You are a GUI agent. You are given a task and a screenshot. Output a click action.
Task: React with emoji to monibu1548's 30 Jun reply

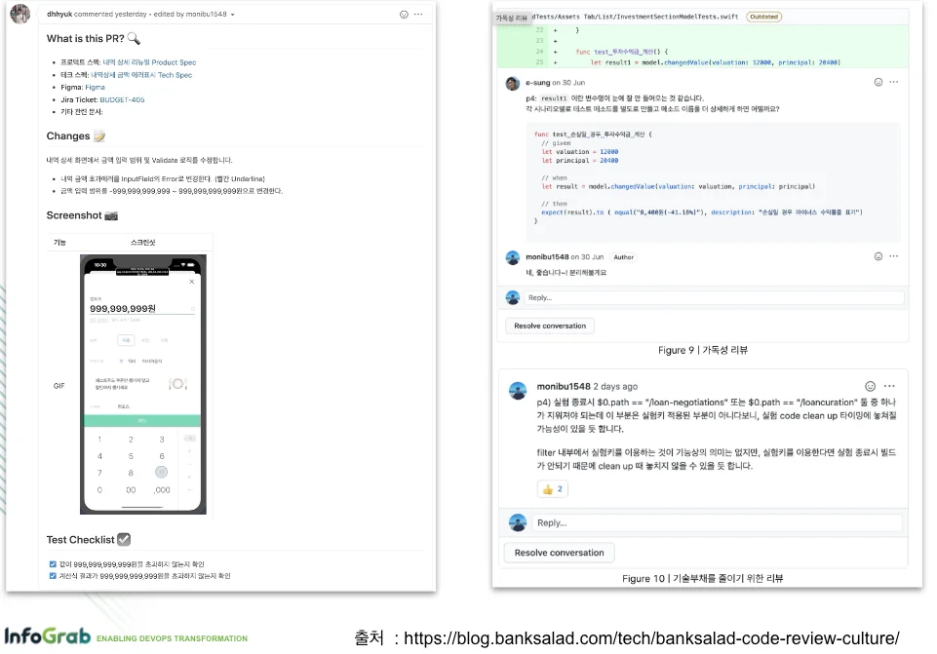pos(878,256)
